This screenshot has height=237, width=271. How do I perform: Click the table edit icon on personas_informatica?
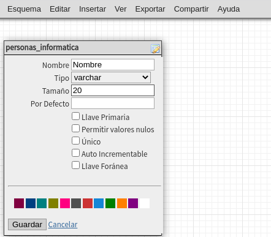155,48
